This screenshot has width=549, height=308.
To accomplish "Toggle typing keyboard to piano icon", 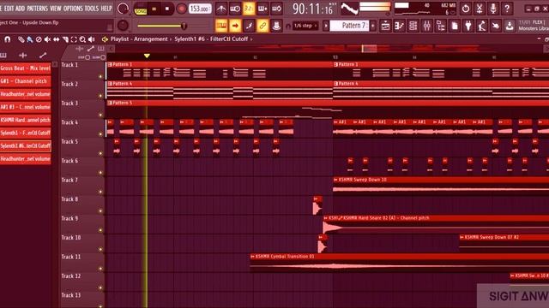I will 221,26.
